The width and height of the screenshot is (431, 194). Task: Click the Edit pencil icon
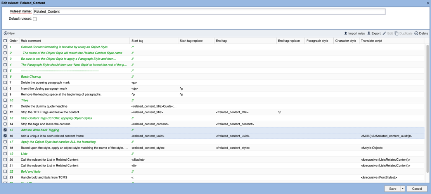[x=384, y=33]
